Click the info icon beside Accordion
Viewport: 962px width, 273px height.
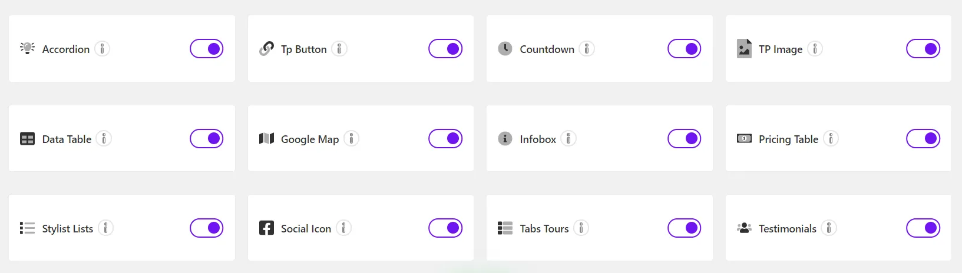point(103,49)
